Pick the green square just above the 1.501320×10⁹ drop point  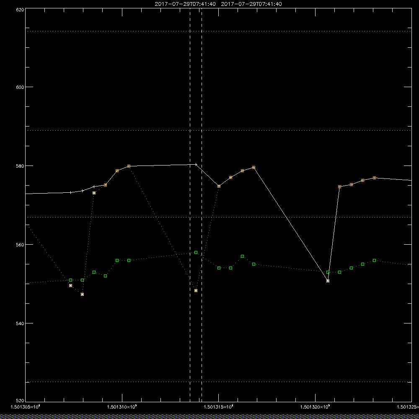click(x=328, y=272)
